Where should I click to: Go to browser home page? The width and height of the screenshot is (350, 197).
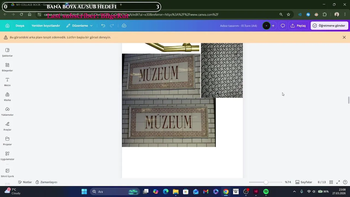coord(30,15)
